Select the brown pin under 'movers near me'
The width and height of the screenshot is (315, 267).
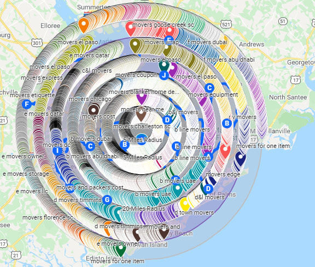click(x=141, y=116)
